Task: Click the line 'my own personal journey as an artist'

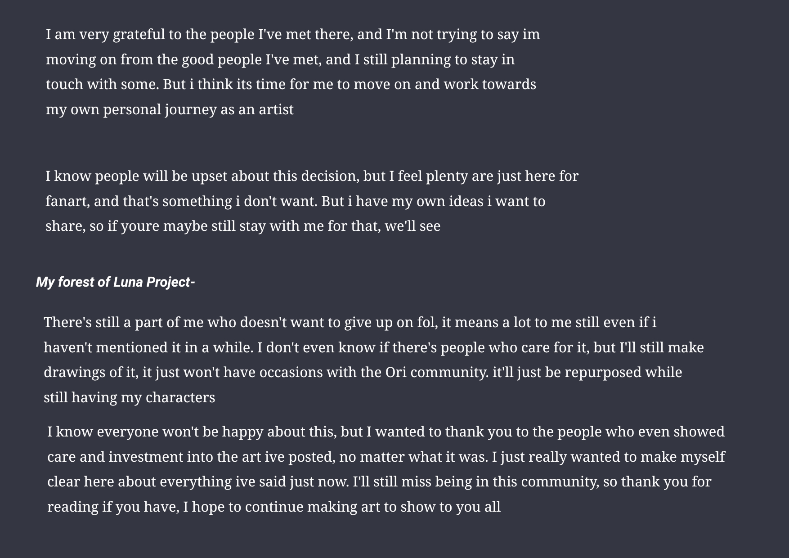Action: pyautogui.click(x=170, y=109)
